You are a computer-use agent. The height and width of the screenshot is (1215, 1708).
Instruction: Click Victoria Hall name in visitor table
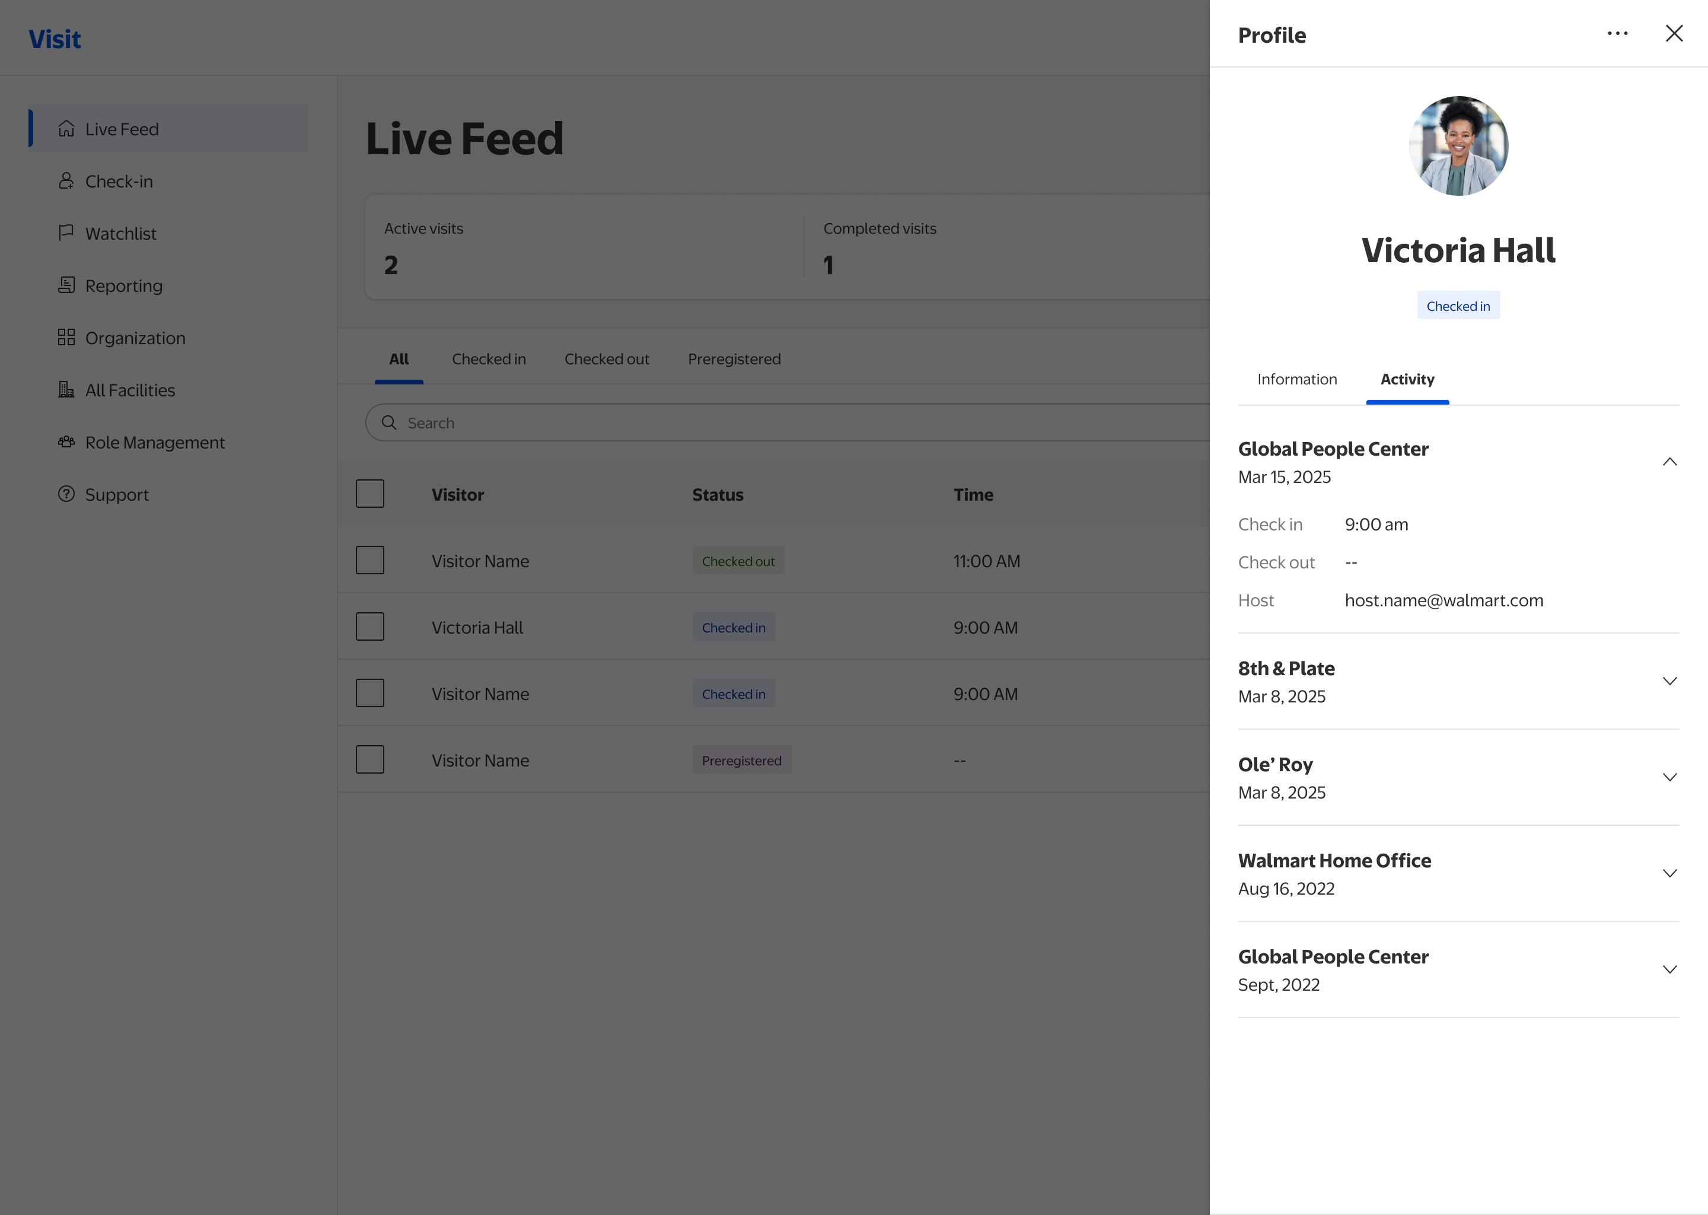coord(477,628)
